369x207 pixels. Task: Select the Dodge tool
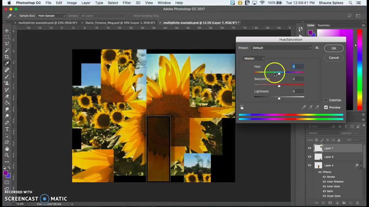[x=7, y=116]
